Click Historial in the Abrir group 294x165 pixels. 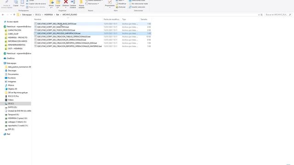[120, 7]
